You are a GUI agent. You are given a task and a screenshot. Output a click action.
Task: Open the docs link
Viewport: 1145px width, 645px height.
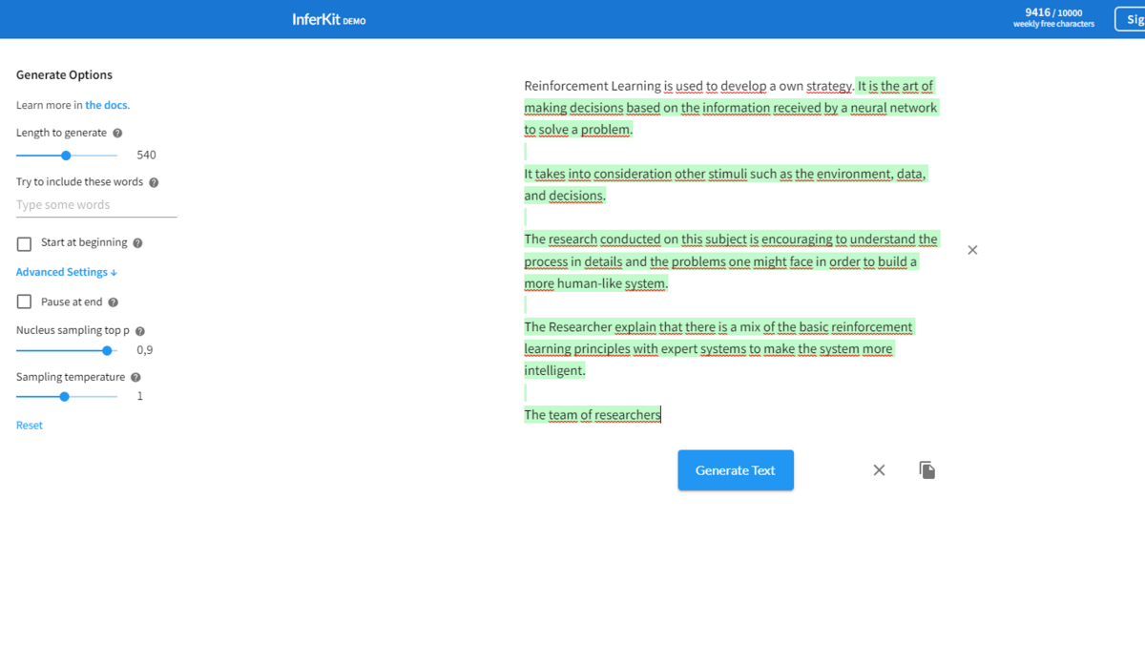coord(107,105)
